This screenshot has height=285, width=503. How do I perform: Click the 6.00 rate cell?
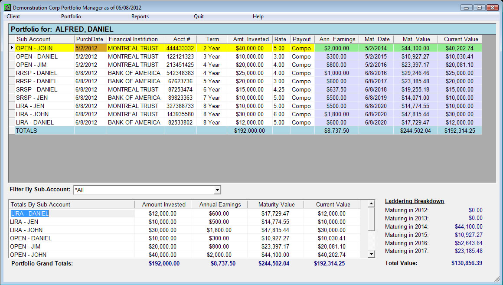click(281, 114)
